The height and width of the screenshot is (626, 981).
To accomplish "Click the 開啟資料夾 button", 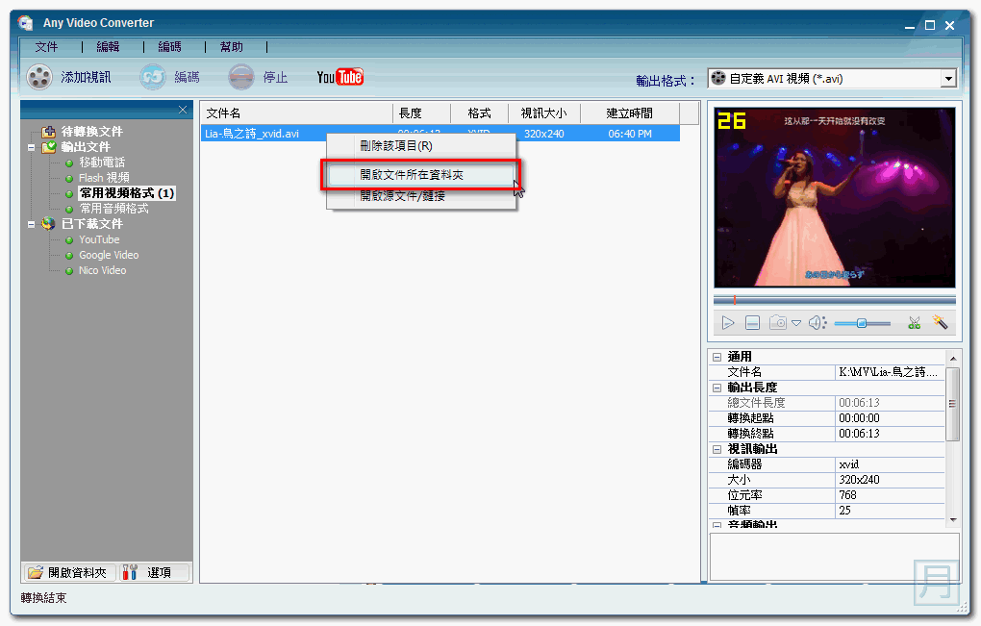I will click(x=68, y=570).
